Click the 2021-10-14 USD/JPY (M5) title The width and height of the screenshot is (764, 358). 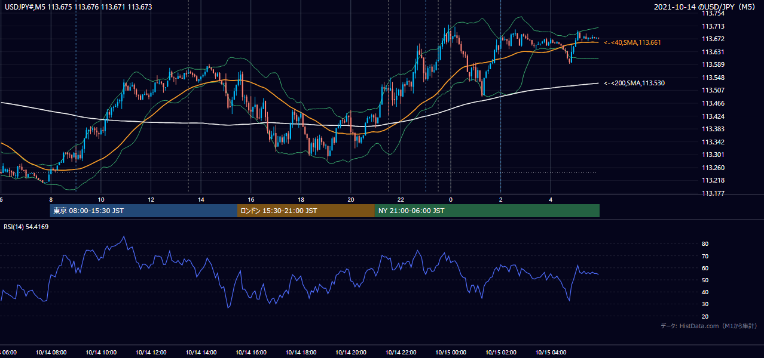point(705,7)
